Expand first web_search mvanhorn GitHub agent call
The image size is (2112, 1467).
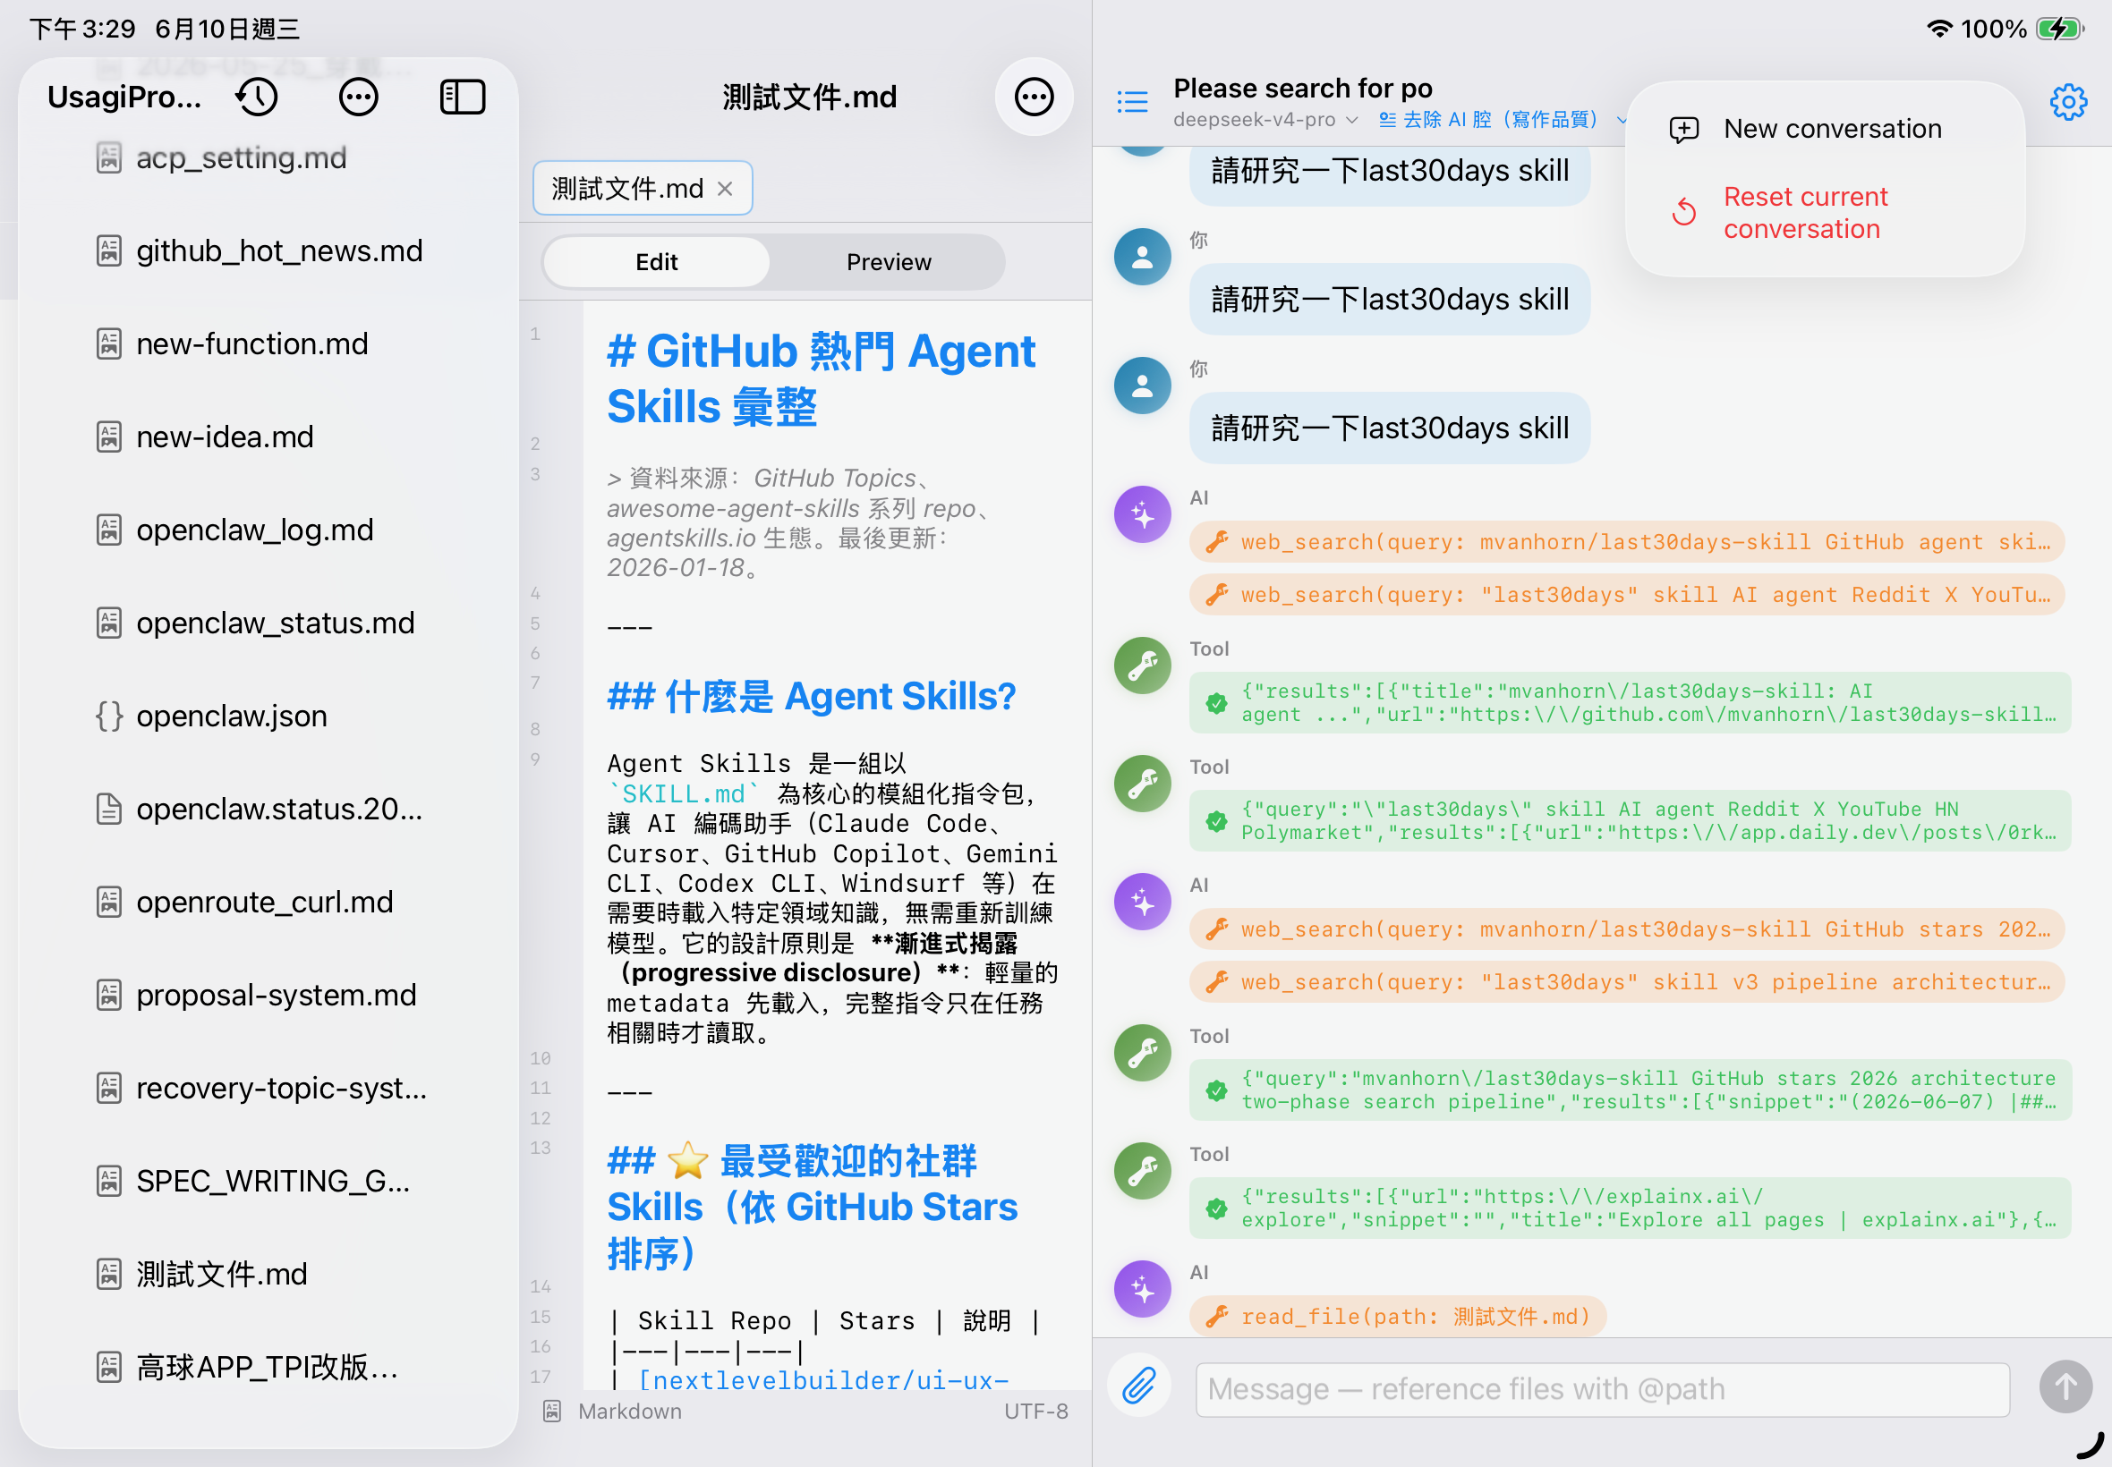pos(1625,542)
